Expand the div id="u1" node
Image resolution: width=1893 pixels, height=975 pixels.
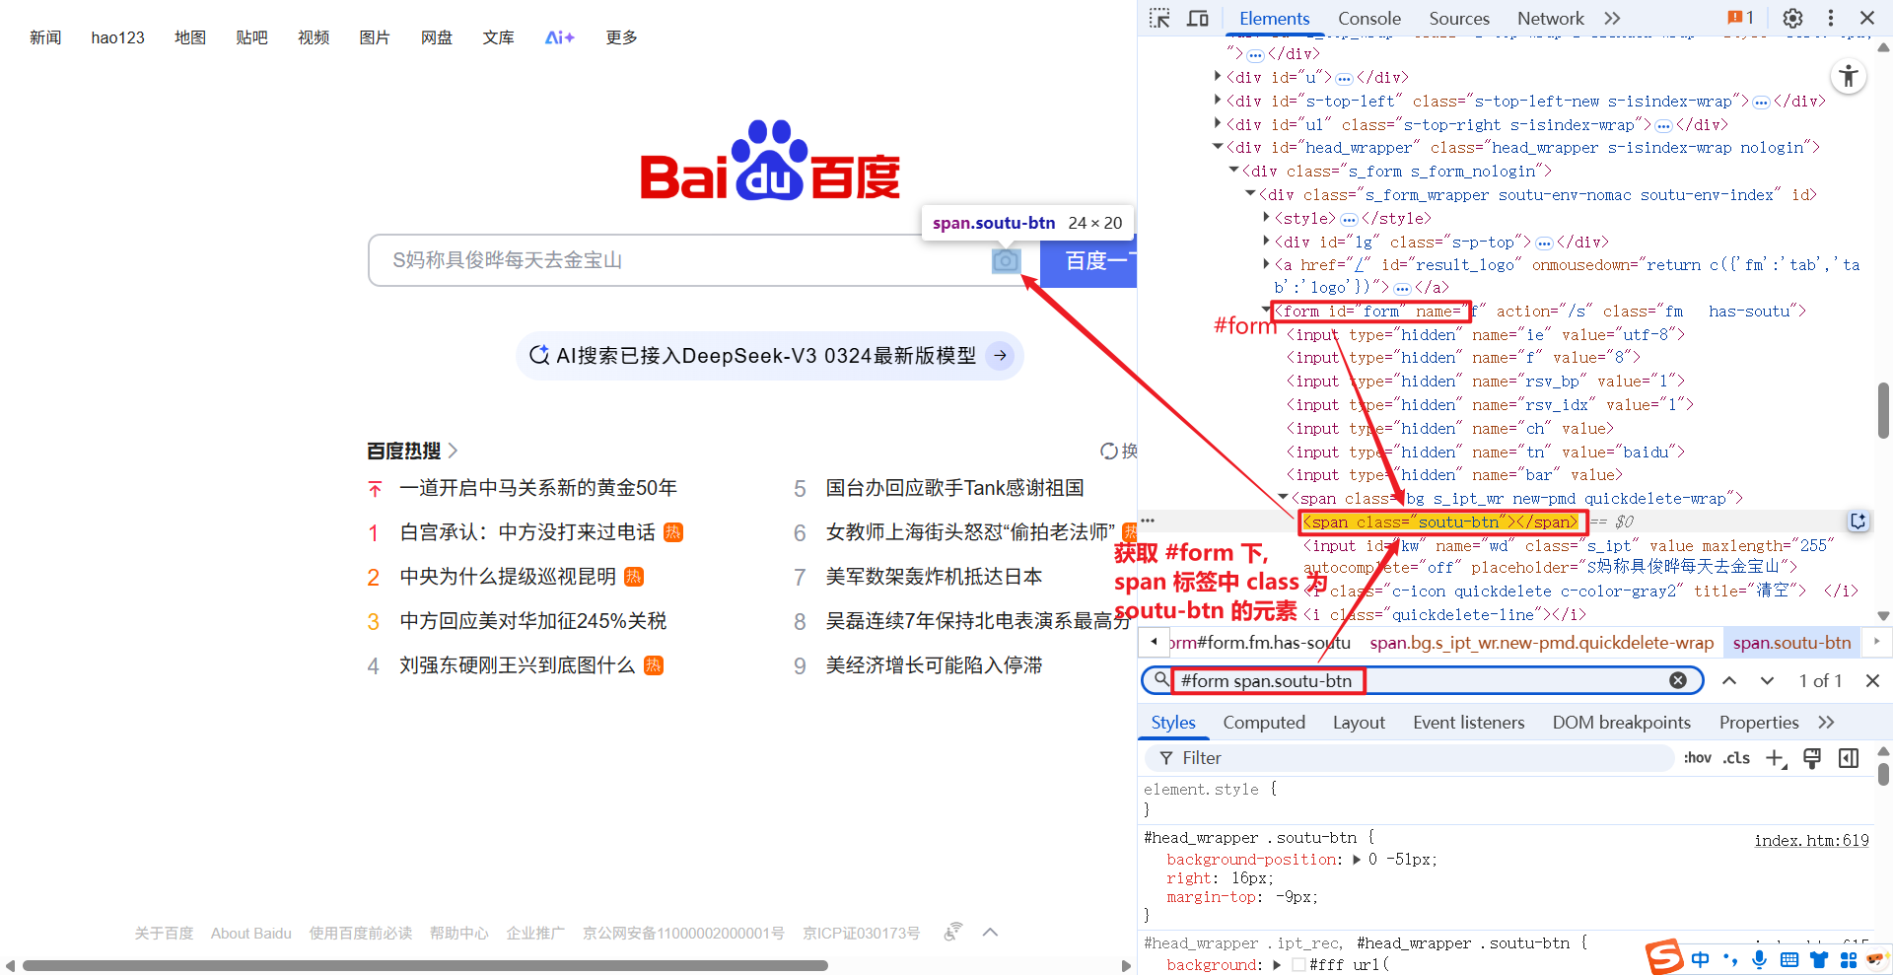(x=1218, y=123)
